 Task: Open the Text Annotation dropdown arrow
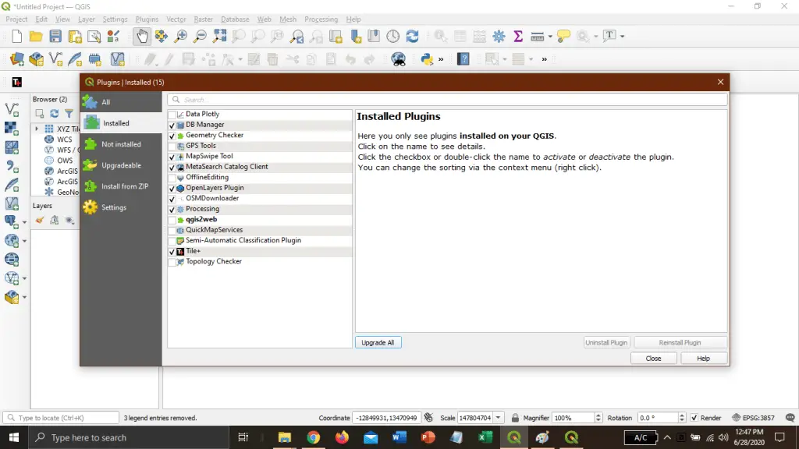[622, 36]
